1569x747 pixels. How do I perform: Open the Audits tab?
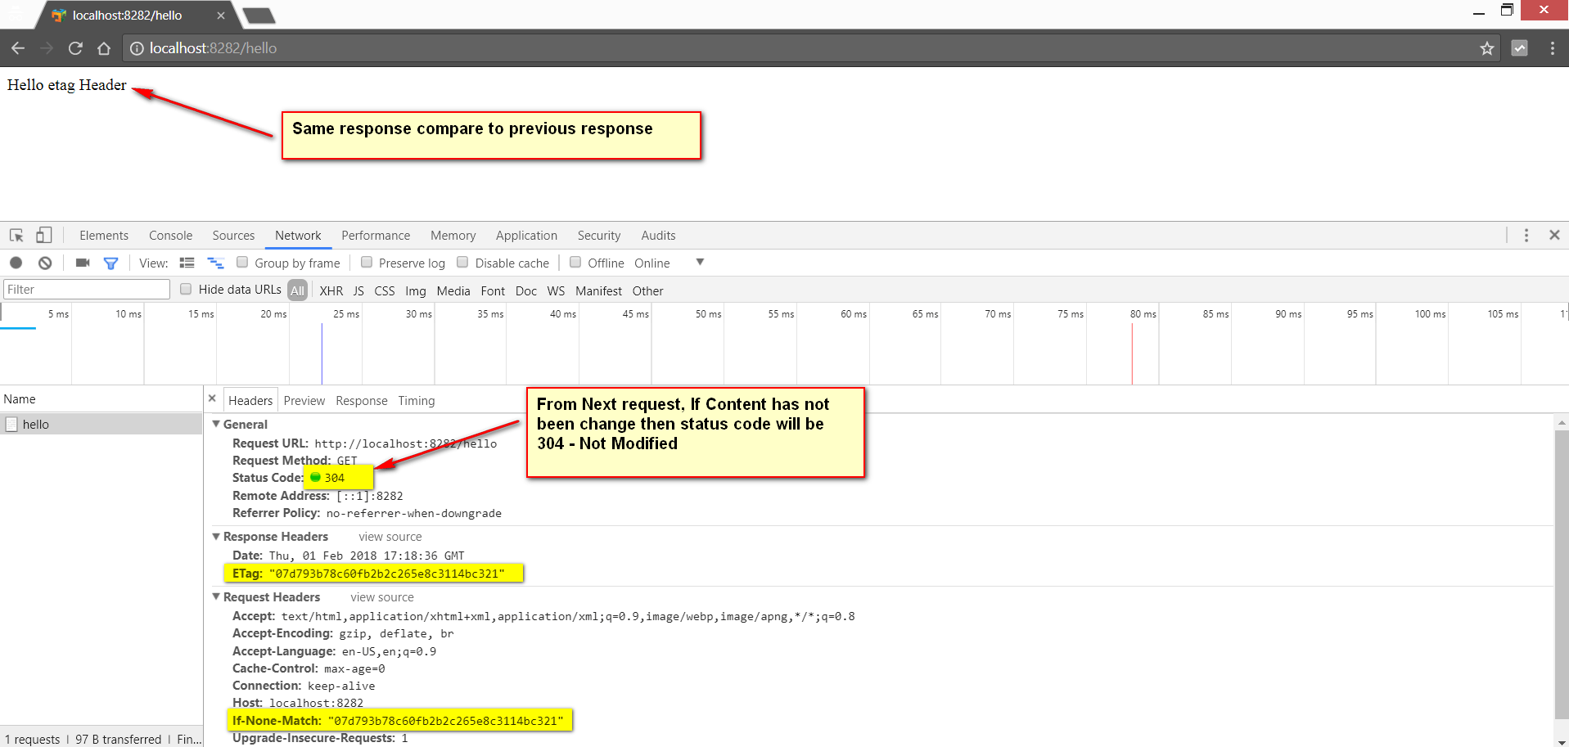(658, 236)
